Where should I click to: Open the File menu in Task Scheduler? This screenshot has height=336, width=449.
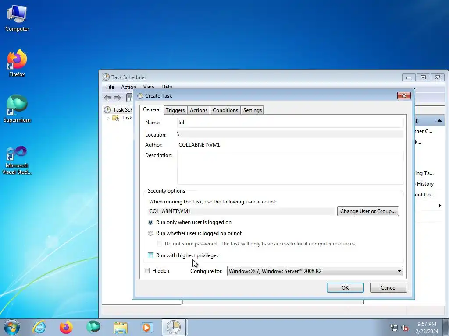point(110,87)
